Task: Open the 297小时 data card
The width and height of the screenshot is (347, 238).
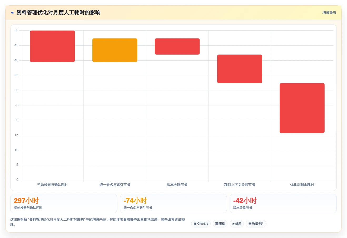Action: pyautogui.click(x=64, y=203)
